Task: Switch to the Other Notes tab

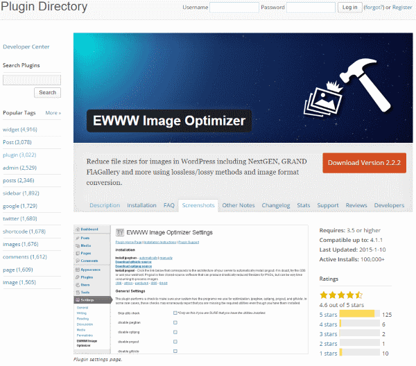Action: 239,205
